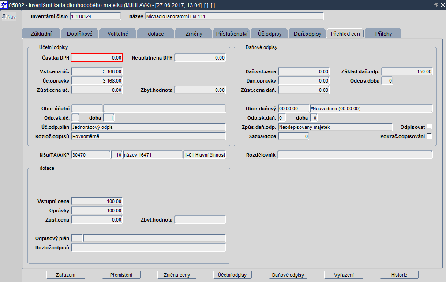446x282 pixels.
Task: Focus the Inventární číslo field
Action: point(96,16)
